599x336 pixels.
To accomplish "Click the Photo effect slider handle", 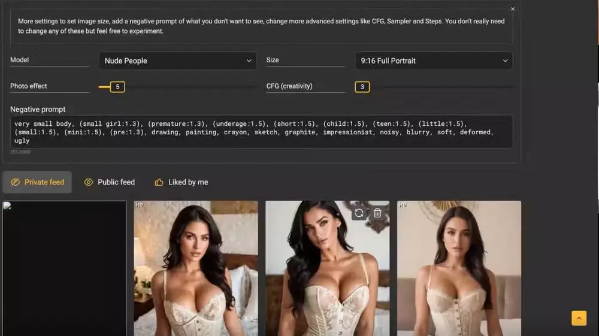I will pyautogui.click(x=117, y=87).
